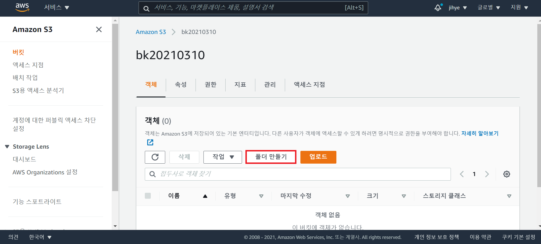Open the jihye account menu
This screenshot has width=541, height=244.
(458, 8)
